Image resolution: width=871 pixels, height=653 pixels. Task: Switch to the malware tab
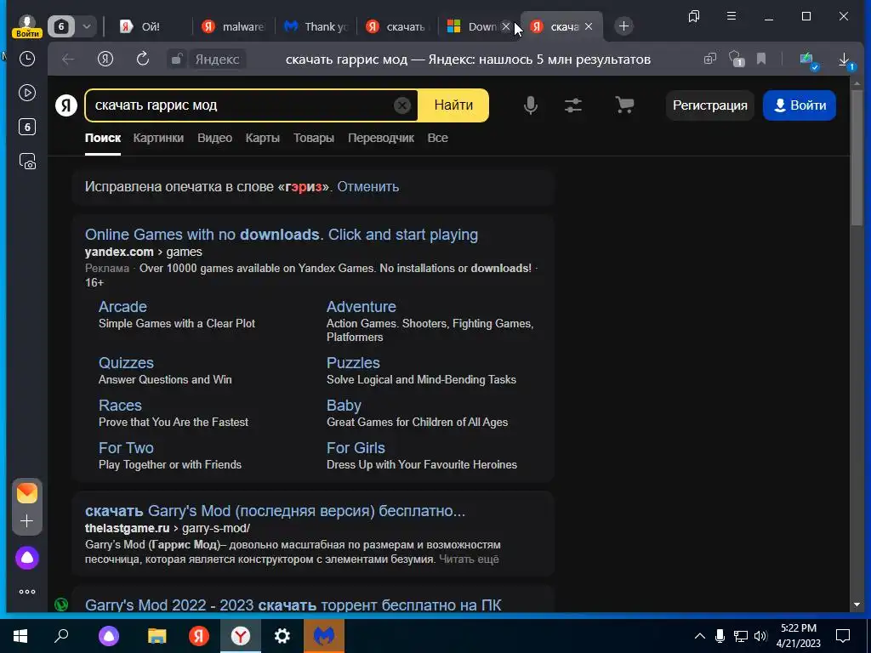[x=233, y=26]
